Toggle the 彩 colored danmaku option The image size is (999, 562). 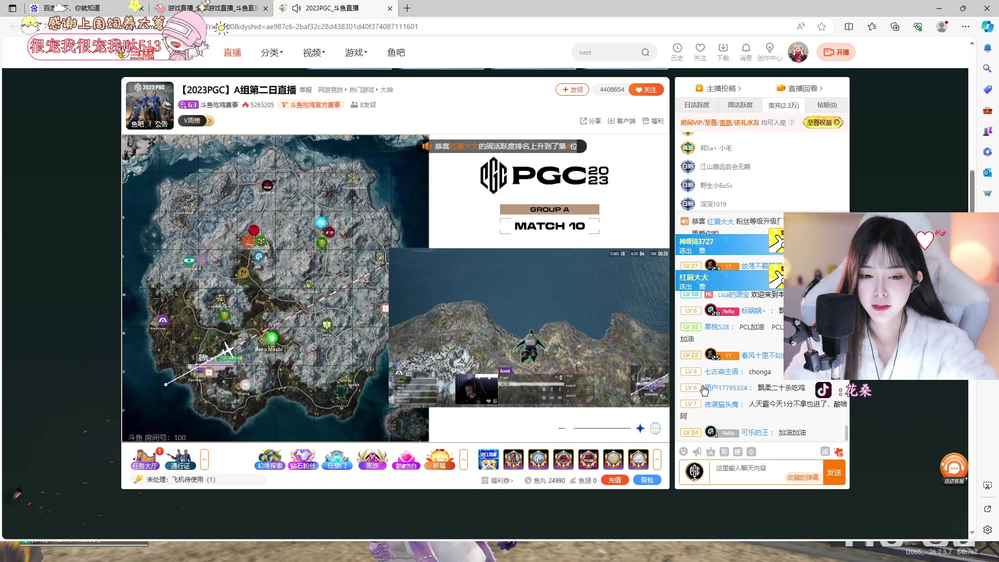(x=724, y=452)
